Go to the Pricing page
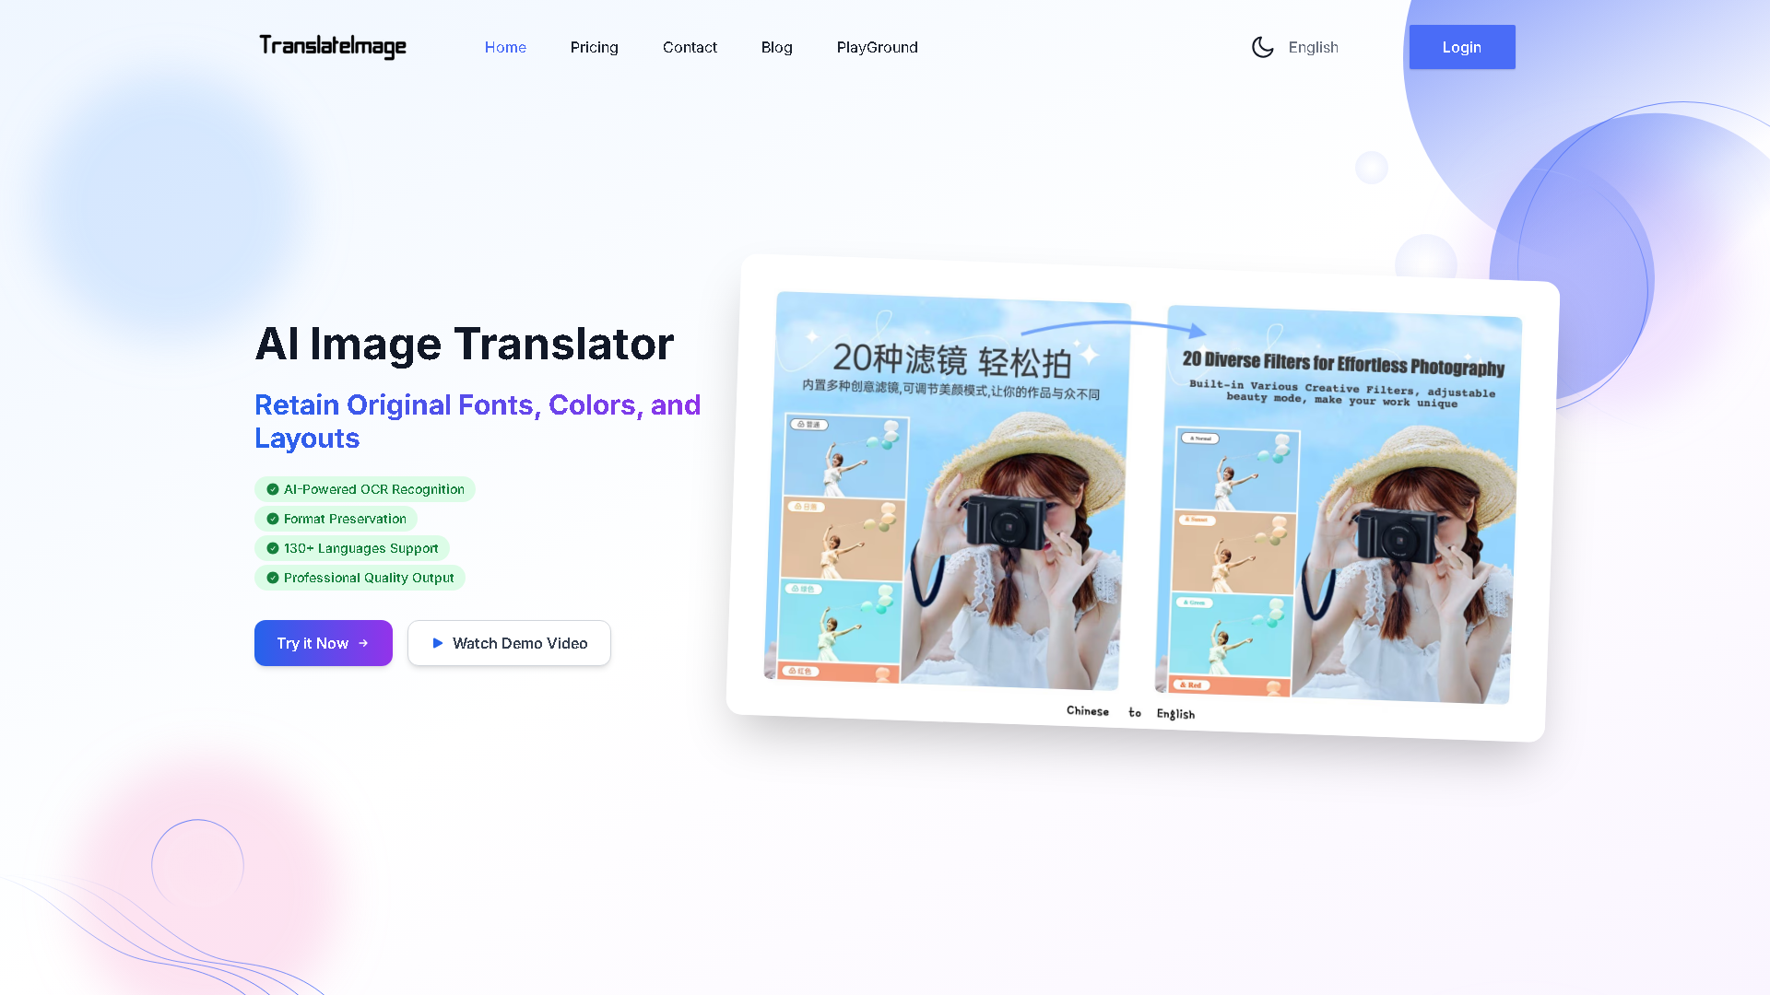This screenshot has height=995, width=1770. coord(594,47)
